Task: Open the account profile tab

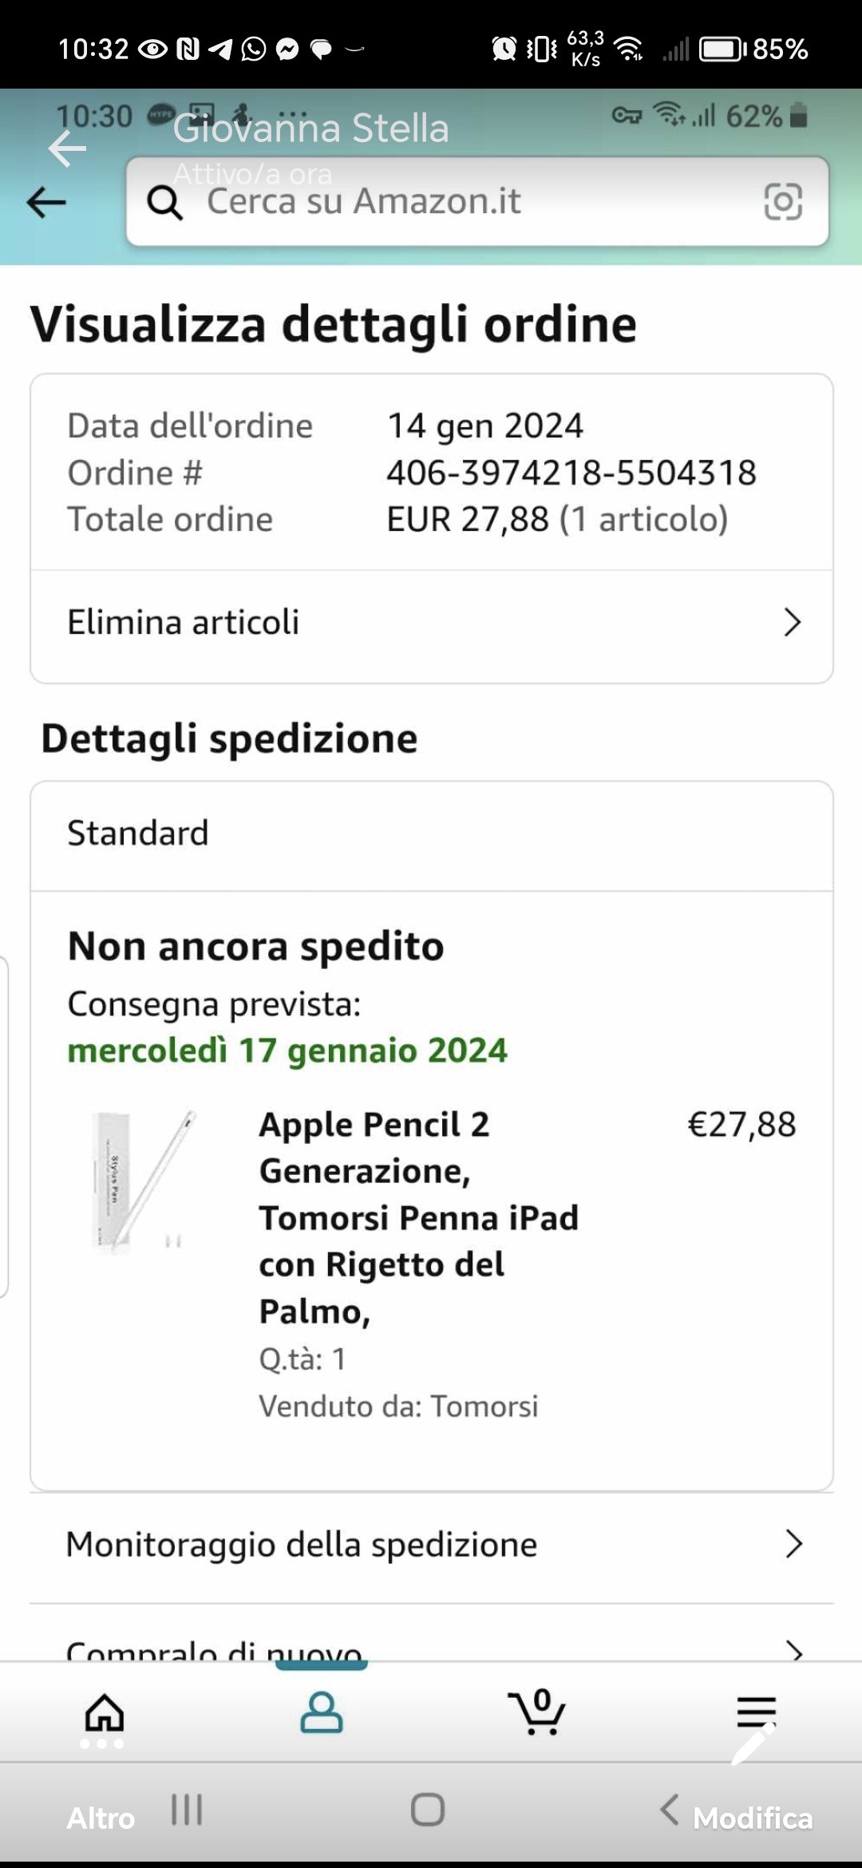Action: (321, 1713)
